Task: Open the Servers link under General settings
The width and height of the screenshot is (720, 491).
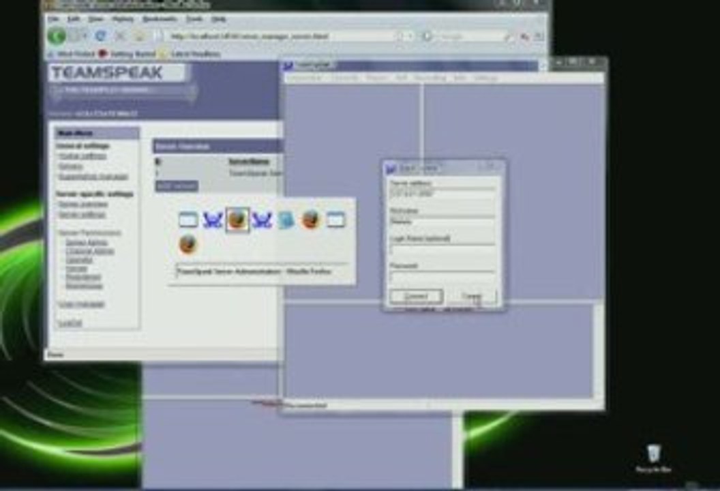Action: (71, 166)
